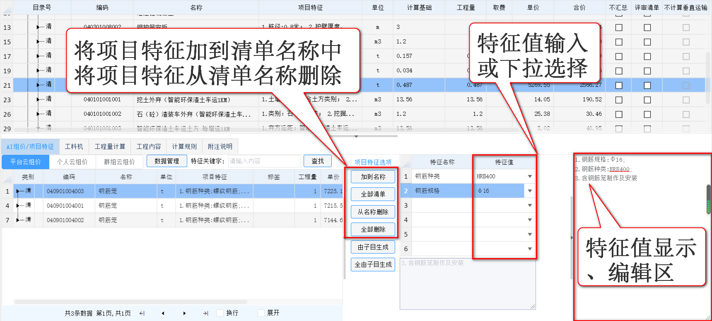The height and width of the screenshot is (321, 712).
Task: Expand tree node for code 040901004001
Action: (18, 206)
